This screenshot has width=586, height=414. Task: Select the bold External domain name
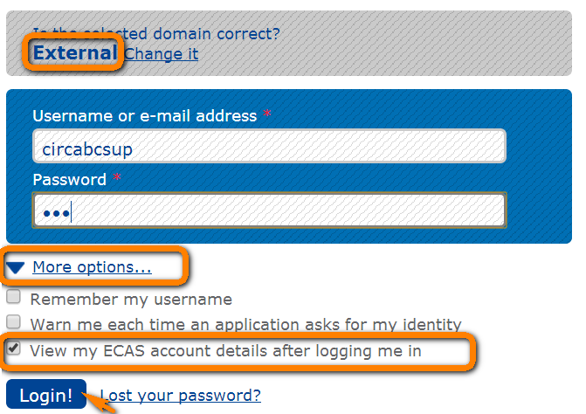(x=74, y=53)
